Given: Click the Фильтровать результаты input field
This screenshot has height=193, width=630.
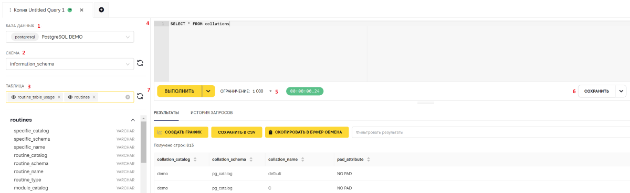Looking at the screenshot, I should [x=491, y=132].
